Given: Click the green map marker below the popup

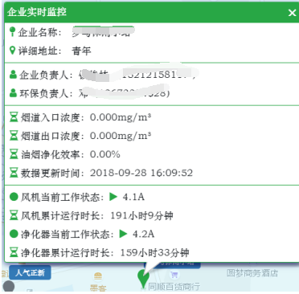Looking at the screenshot, I should (143, 279).
